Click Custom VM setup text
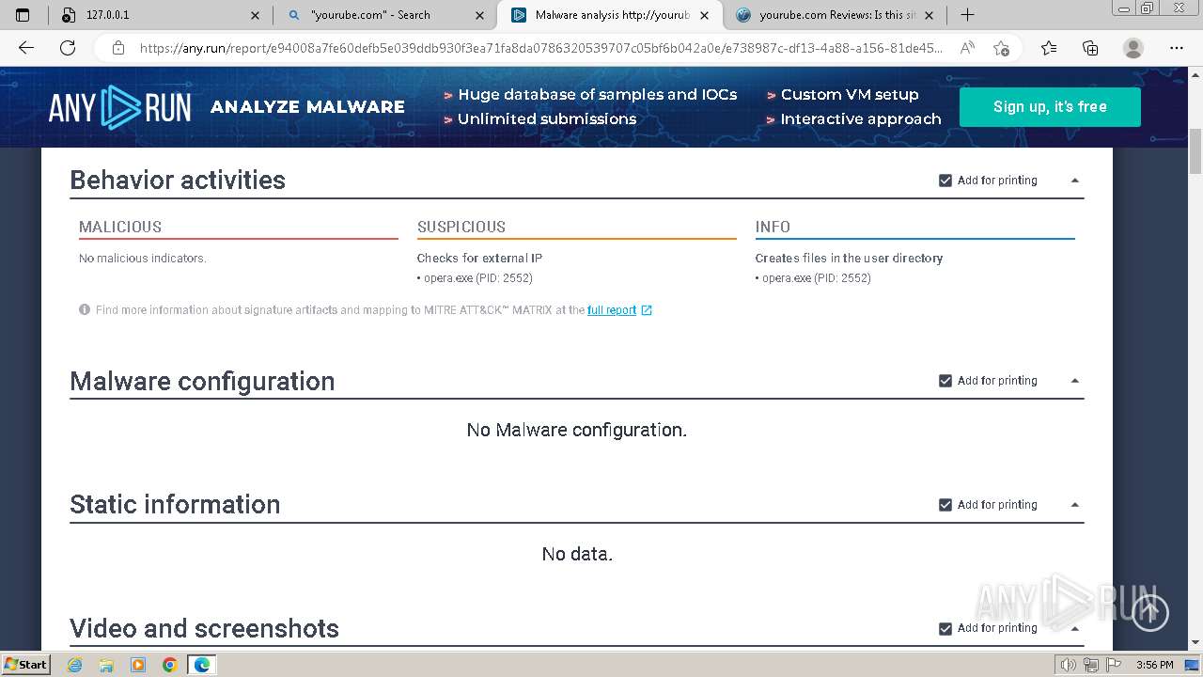1203x677 pixels. click(x=850, y=94)
